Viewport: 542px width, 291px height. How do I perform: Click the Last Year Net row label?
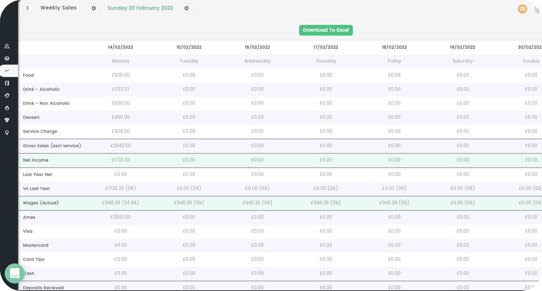(x=38, y=174)
